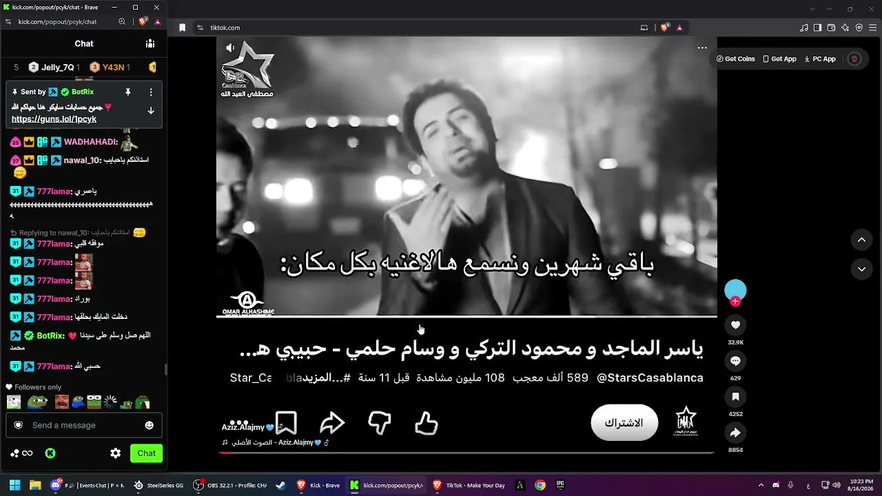This screenshot has height=496, width=882.
Task: Select the pepe frog emote in quick emotes
Action: pos(37,402)
